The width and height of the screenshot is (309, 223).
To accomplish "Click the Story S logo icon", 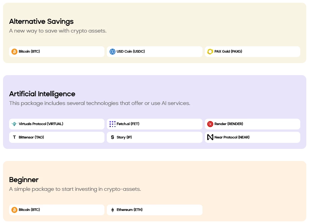I will [112, 137].
